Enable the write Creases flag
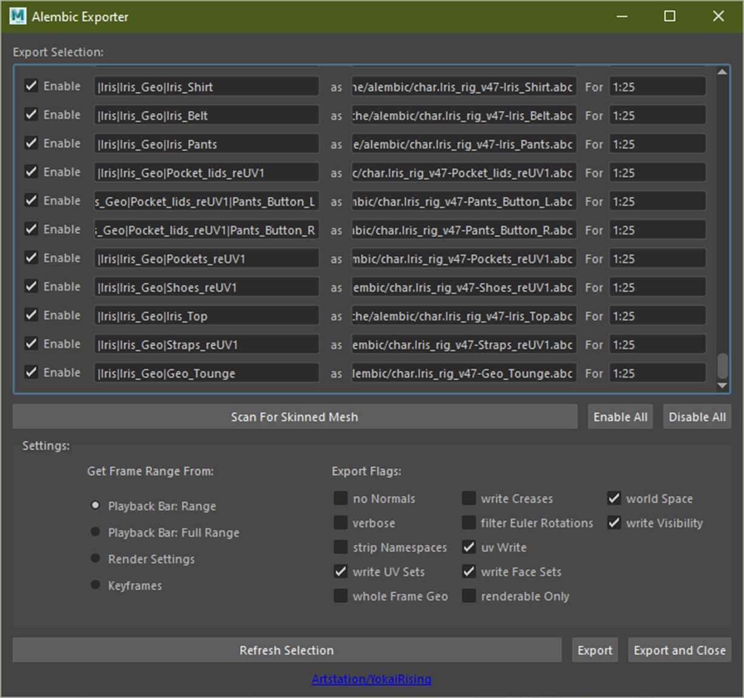 469,497
